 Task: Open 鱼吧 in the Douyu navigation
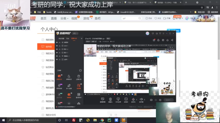[x=98, y=18]
